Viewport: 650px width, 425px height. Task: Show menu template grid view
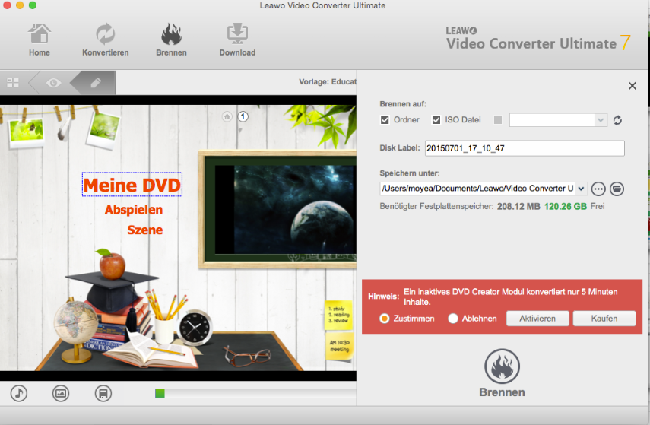tap(13, 83)
